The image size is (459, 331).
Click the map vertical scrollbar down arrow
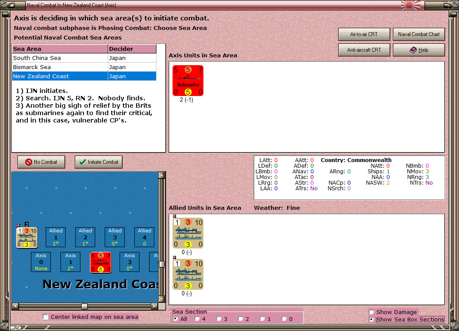point(162,299)
